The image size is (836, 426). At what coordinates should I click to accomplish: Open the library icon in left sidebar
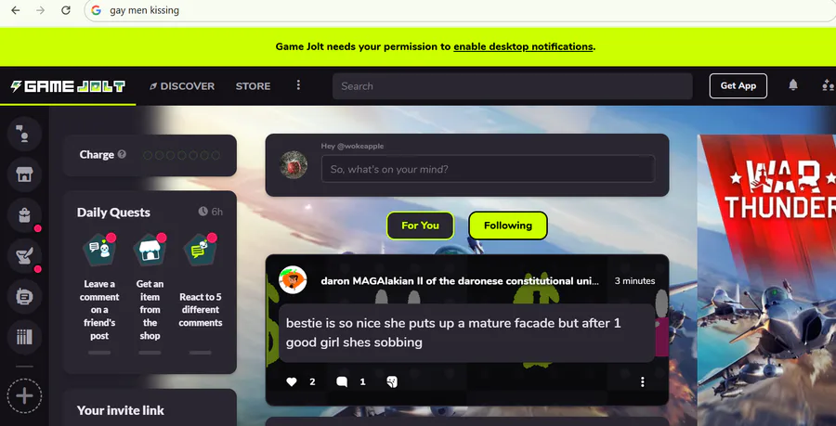point(24,337)
